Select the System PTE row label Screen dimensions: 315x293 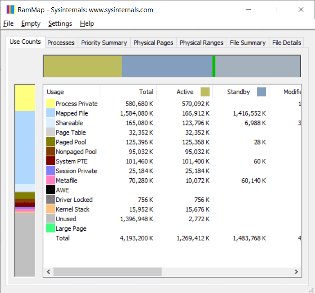72,161
